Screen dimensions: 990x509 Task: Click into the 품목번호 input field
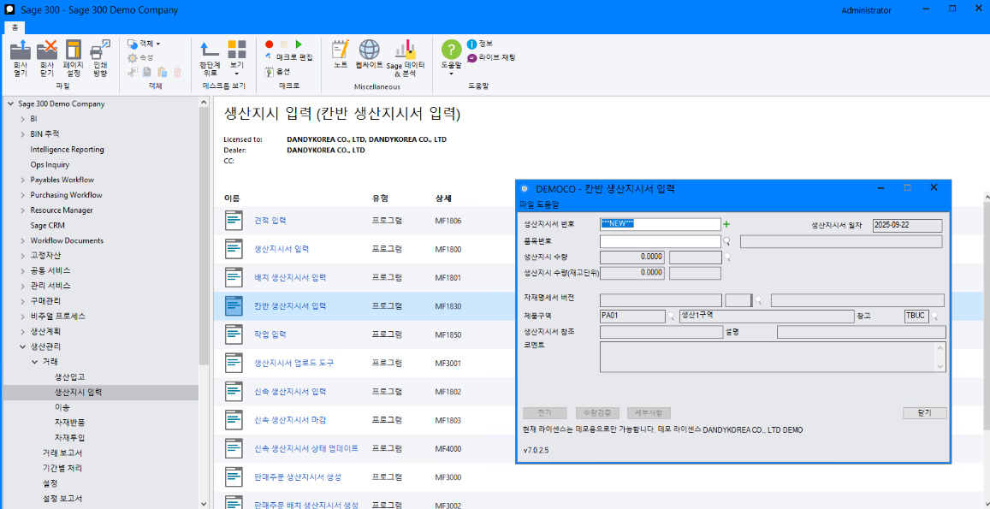660,242
